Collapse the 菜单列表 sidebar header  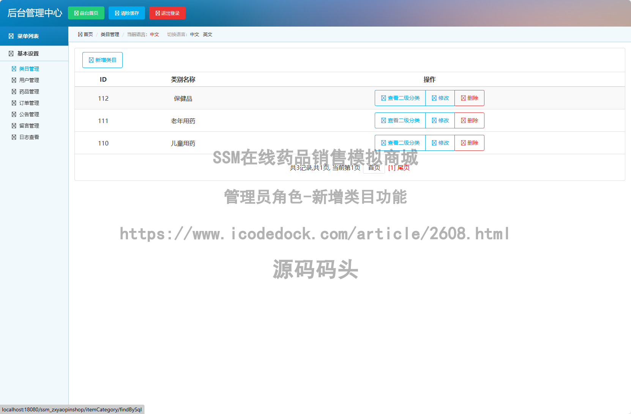coord(28,36)
